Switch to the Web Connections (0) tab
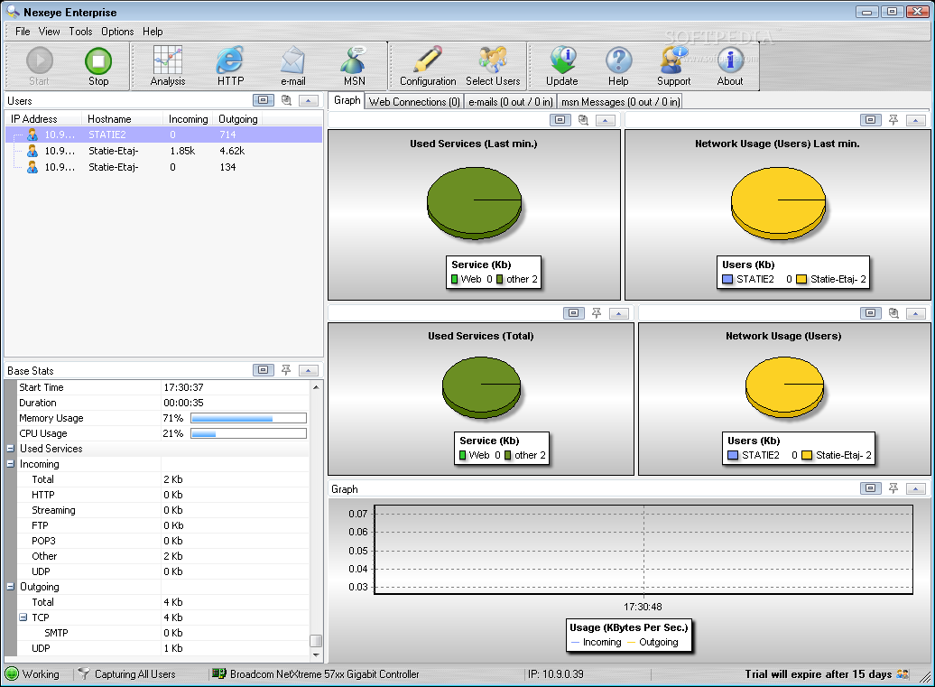This screenshot has height=687, width=935. pyautogui.click(x=414, y=102)
